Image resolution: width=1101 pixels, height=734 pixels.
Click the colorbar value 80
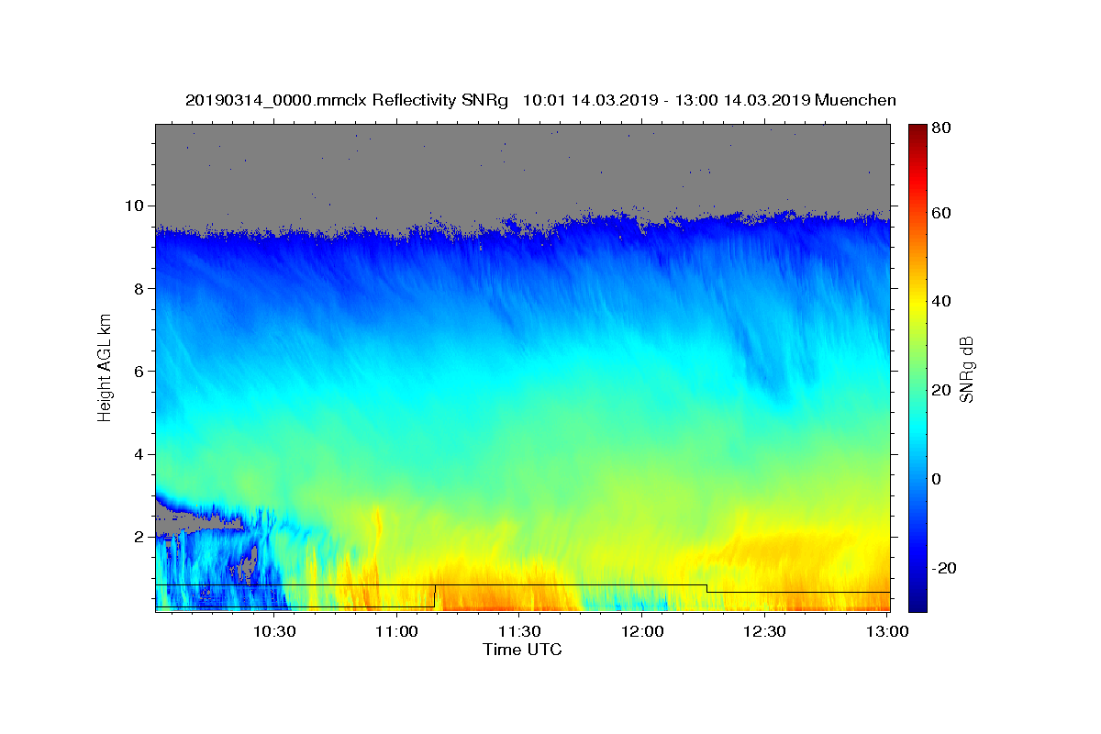(942, 128)
